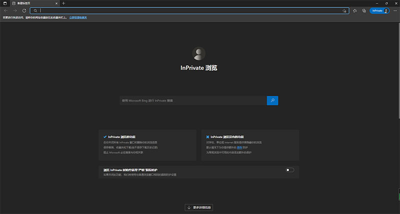The width and height of the screenshot is (400, 214).
Task: Close the 新建标签页 tab
Action: tap(56, 3)
